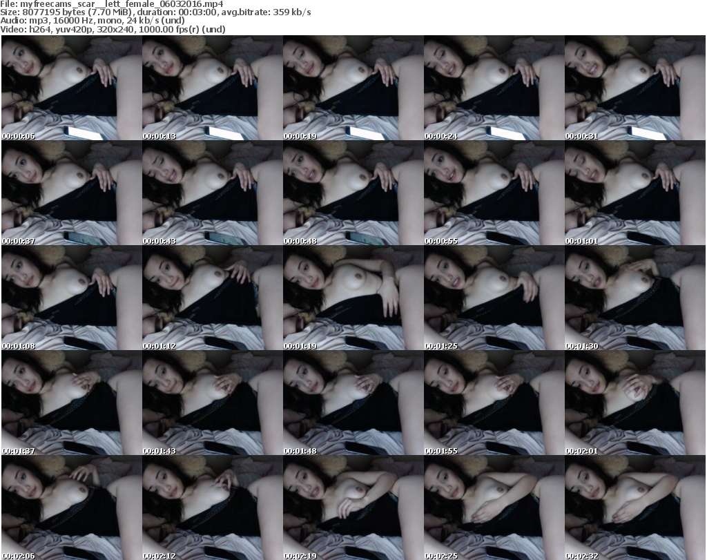Open the thumbnail at timestamp 00:00:19

[353, 88]
